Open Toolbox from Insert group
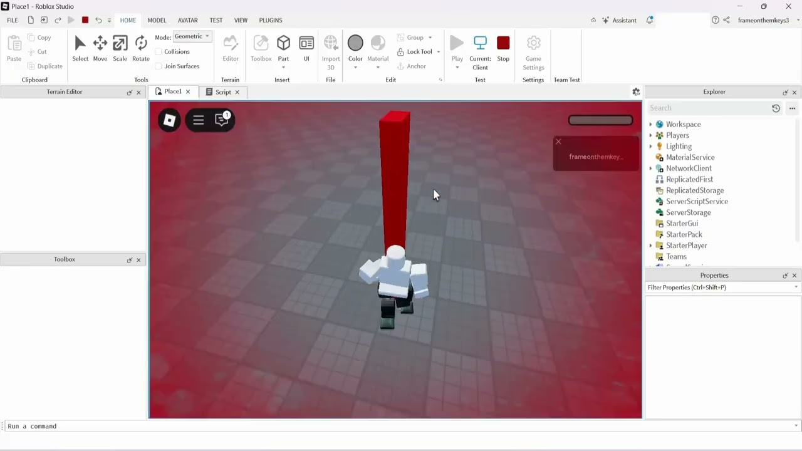 pyautogui.click(x=261, y=49)
